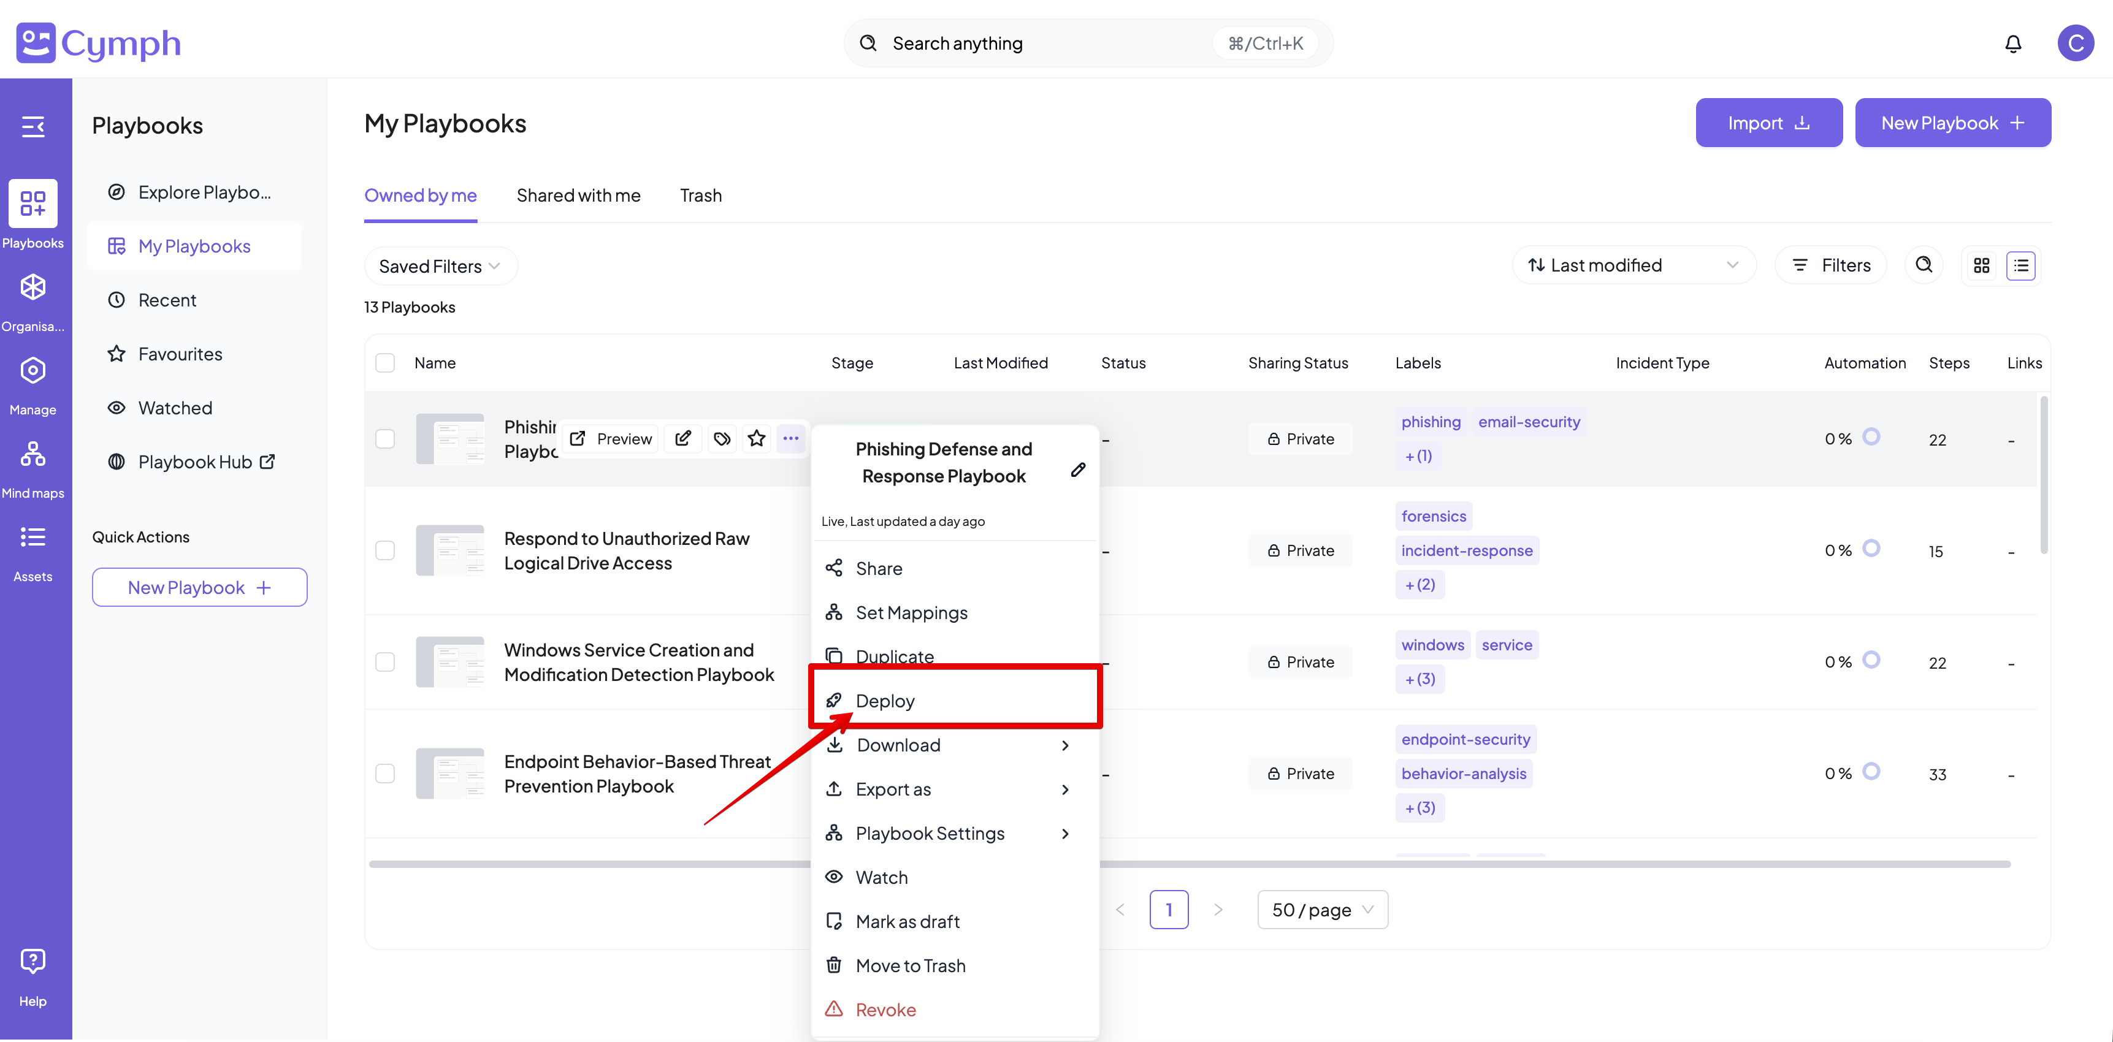Click the pencil icon to rename the playbook

tap(1078, 470)
